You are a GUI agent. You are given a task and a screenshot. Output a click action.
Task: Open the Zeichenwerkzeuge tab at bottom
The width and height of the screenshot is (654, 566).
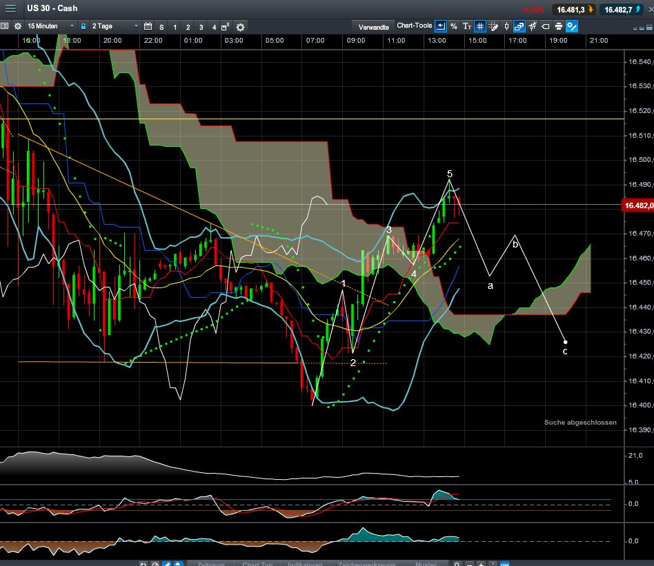pyautogui.click(x=366, y=563)
